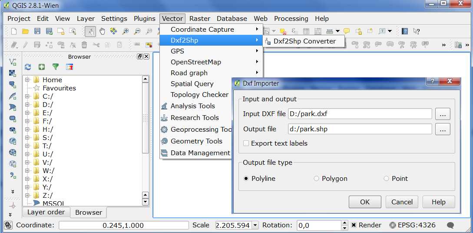
Task: Browse for the output file
Action: click(443, 129)
